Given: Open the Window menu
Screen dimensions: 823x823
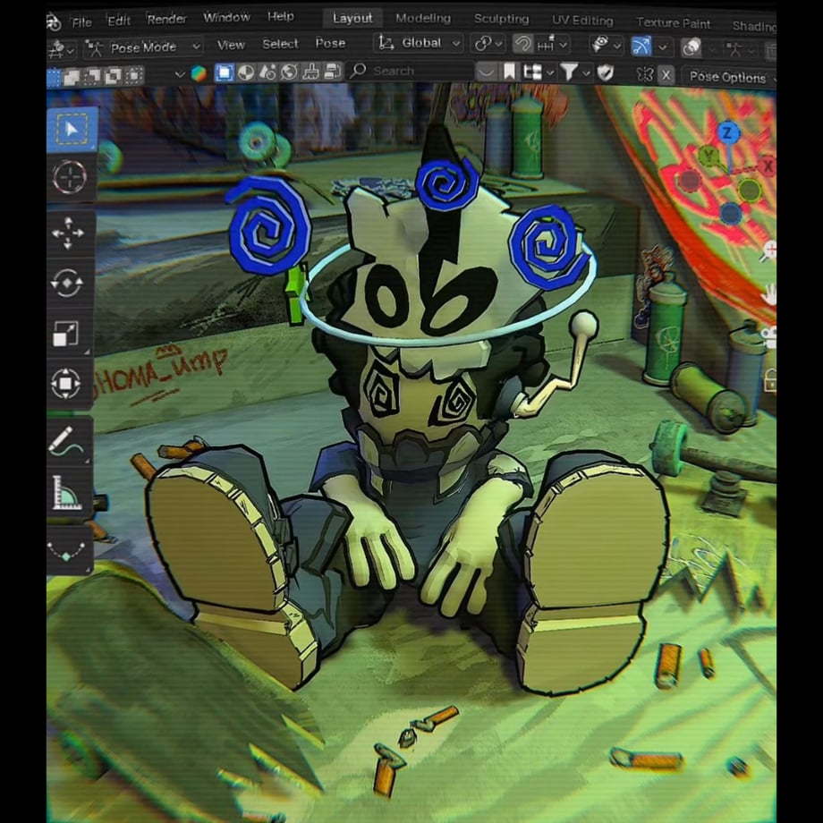Looking at the screenshot, I should (x=226, y=17).
